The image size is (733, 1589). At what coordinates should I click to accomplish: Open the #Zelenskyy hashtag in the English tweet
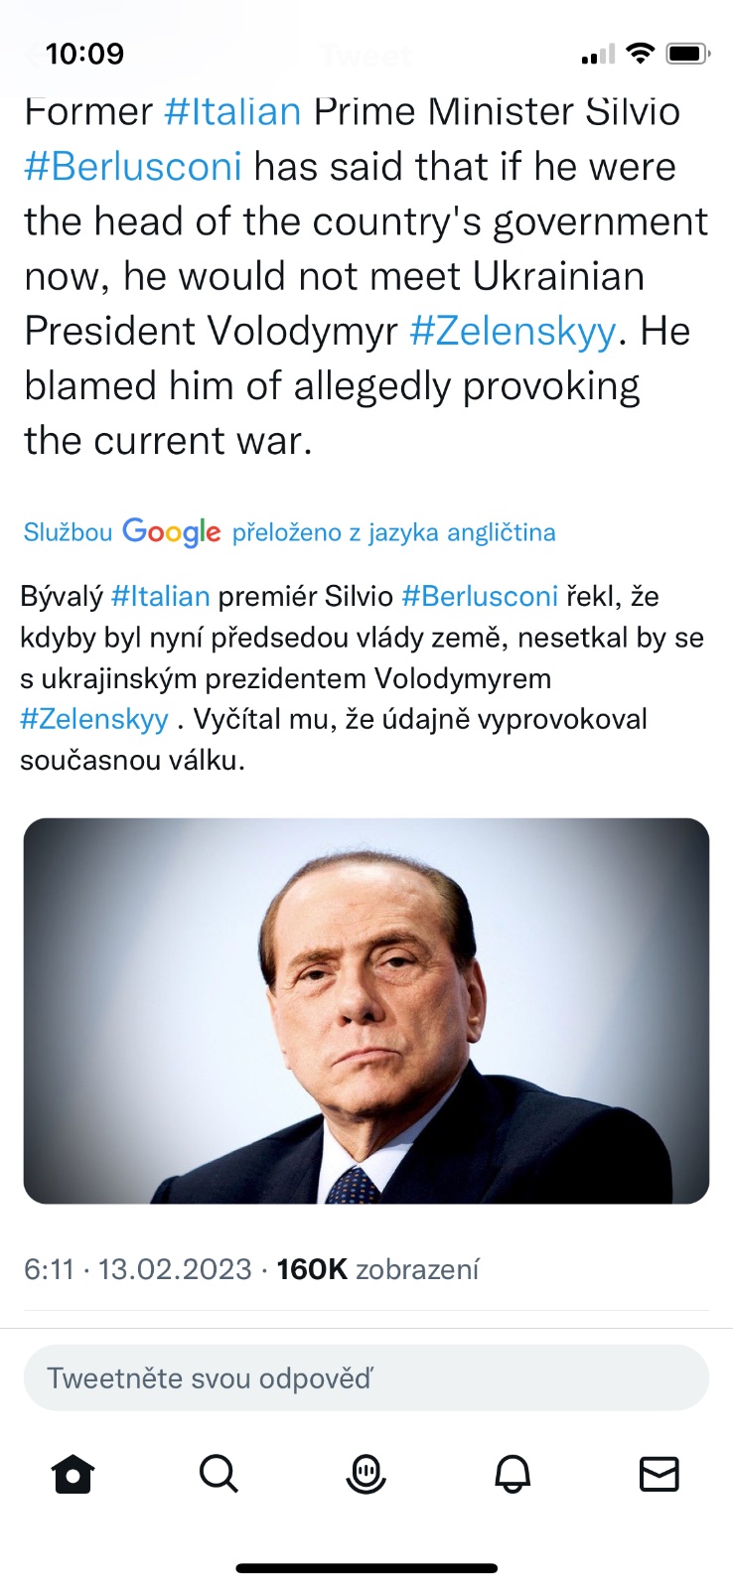coord(513,331)
